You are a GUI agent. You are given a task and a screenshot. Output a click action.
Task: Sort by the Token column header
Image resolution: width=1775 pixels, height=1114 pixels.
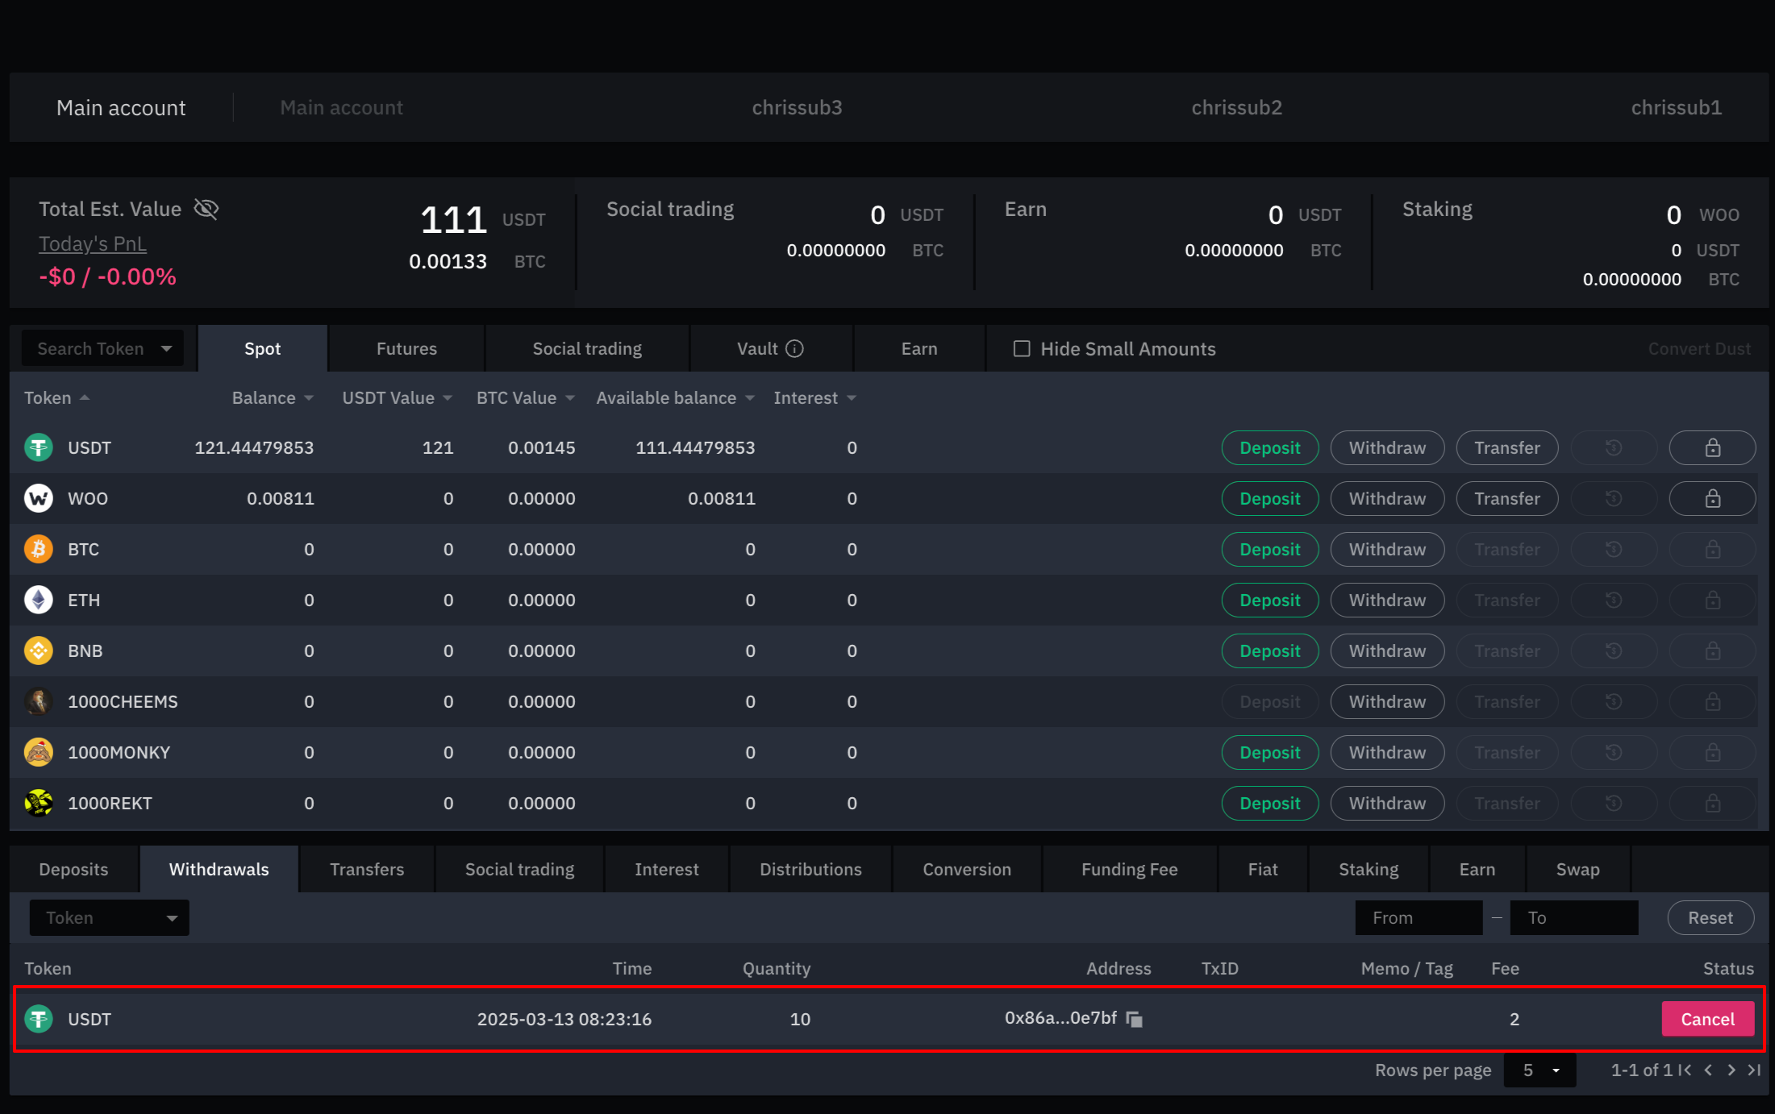point(56,398)
